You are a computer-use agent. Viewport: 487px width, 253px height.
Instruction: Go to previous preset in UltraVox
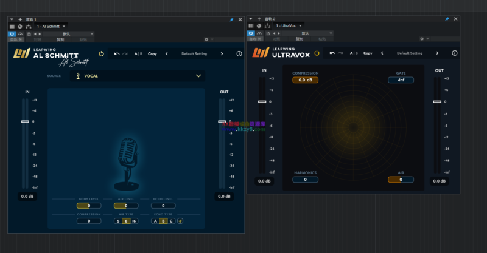tap(382, 53)
